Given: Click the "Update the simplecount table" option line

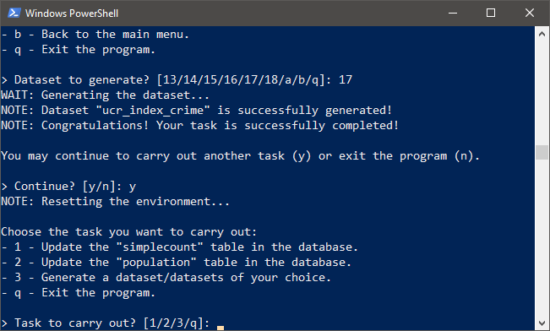Looking at the screenshot, I should (x=179, y=247).
